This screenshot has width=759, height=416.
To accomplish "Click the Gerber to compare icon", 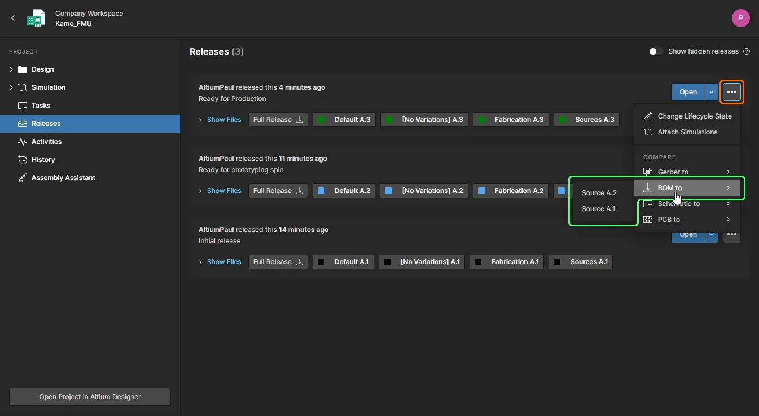I will [x=648, y=172].
